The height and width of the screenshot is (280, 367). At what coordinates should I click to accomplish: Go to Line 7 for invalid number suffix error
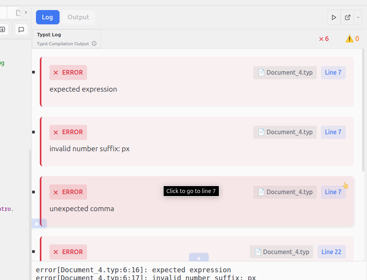click(x=333, y=132)
